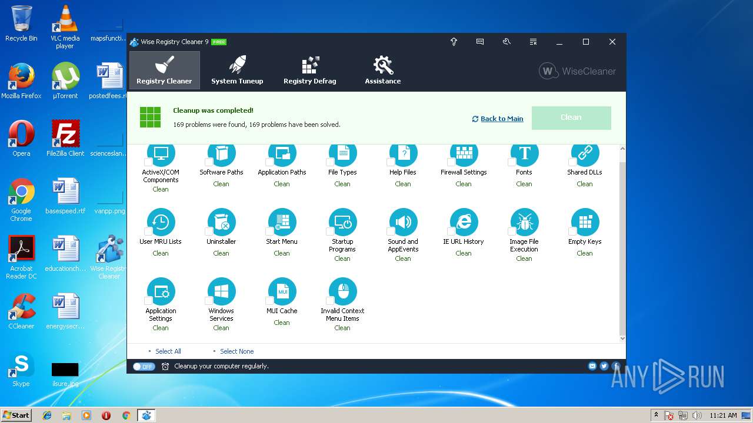Screen dimensions: 753x423
Task: Click the email share icon in footer
Action: click(x=592, y=366)
